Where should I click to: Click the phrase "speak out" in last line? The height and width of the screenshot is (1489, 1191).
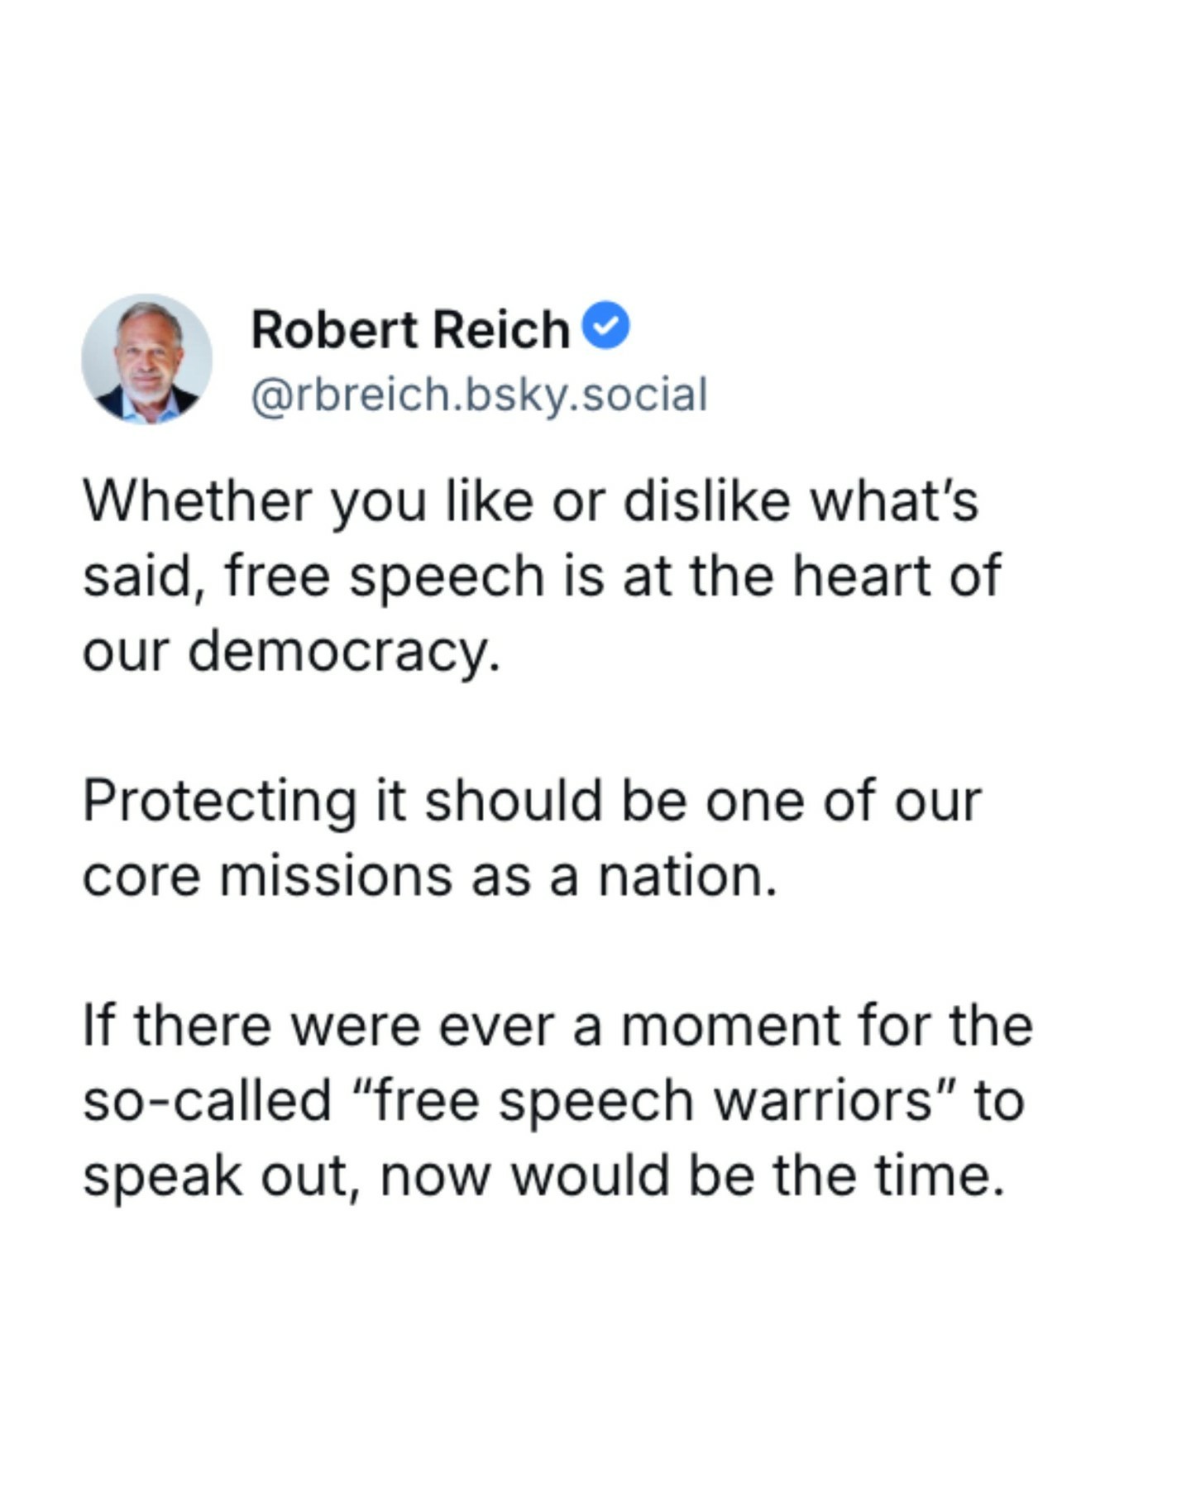point(213,1176)
